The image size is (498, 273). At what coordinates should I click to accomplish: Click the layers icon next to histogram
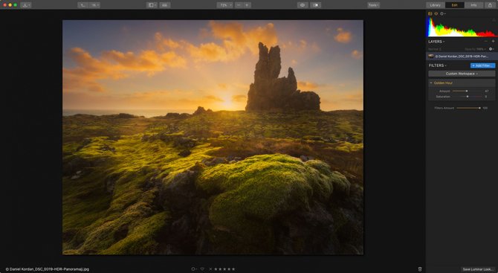coord(436,13)
